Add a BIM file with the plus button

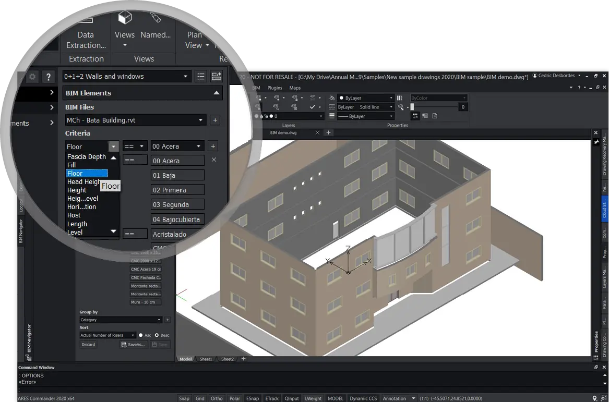pyautogui.click(x=215, y=120)
